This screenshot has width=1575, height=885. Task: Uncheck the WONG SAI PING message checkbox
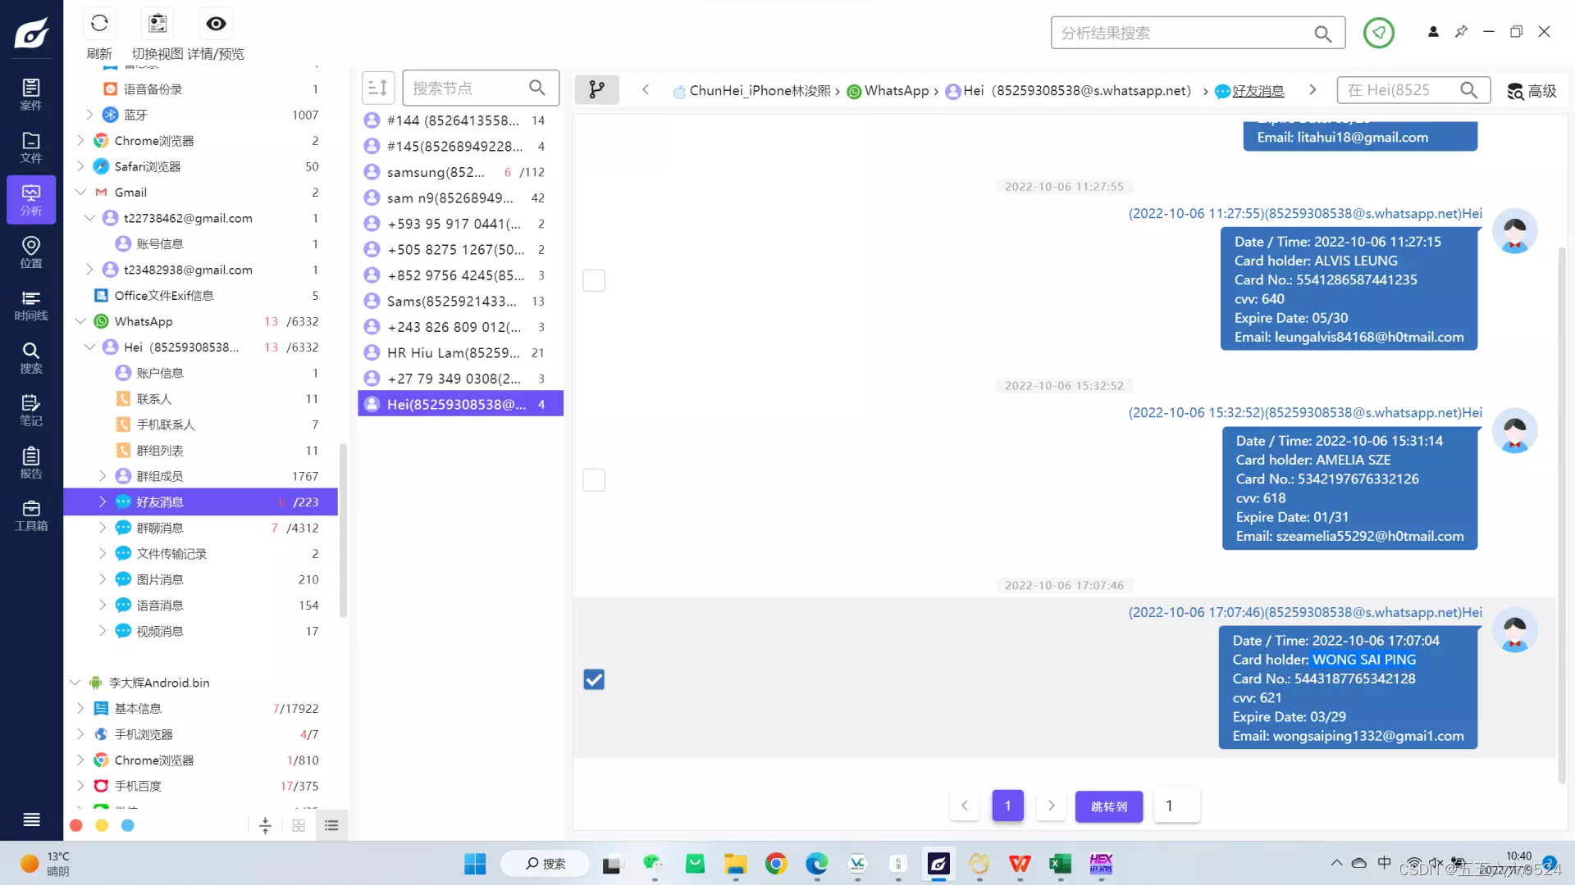click(x=594, y=679)
